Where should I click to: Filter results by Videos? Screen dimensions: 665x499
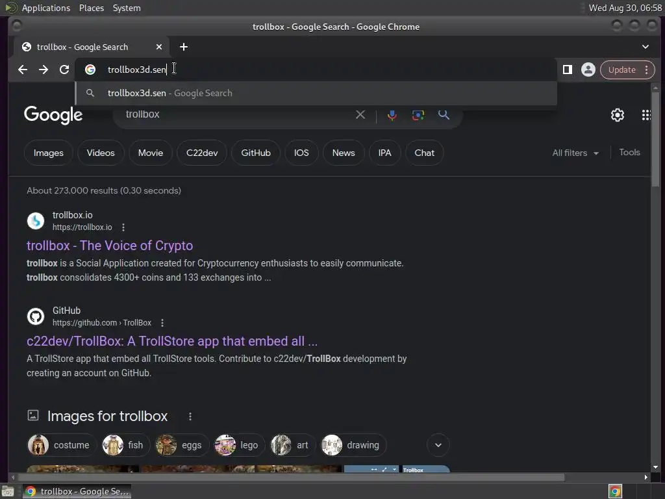click(x=101, y=153)
